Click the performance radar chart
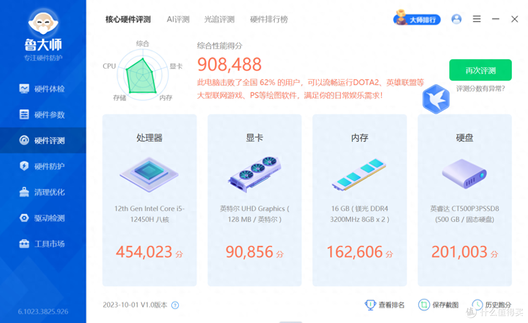 pos(142,75)
